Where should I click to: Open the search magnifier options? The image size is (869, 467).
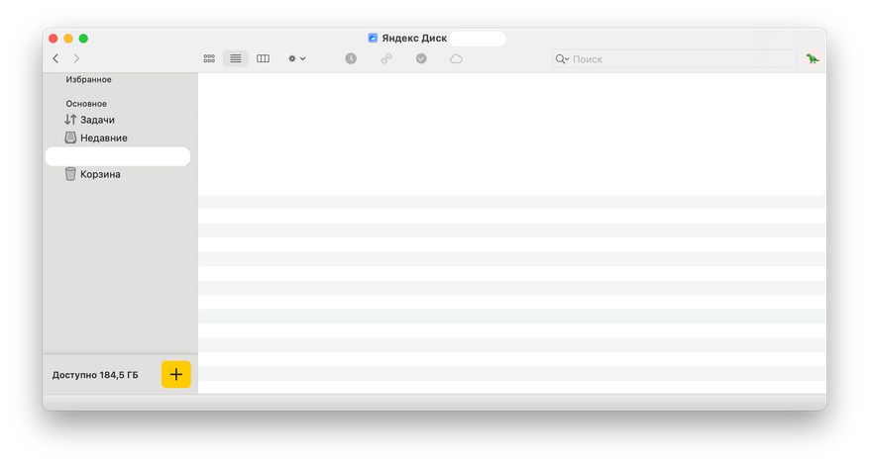(562, 58)
